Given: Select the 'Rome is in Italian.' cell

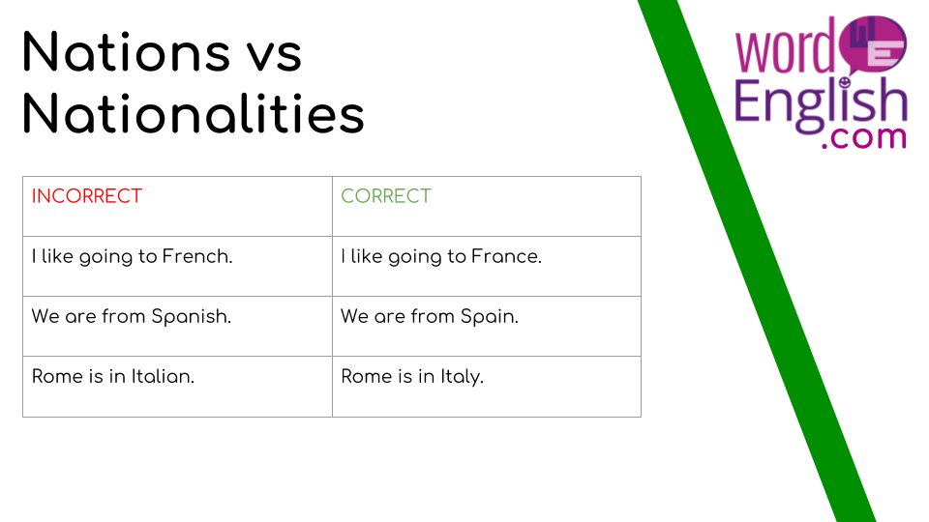Looking at the screenshot, I should 177,387.
